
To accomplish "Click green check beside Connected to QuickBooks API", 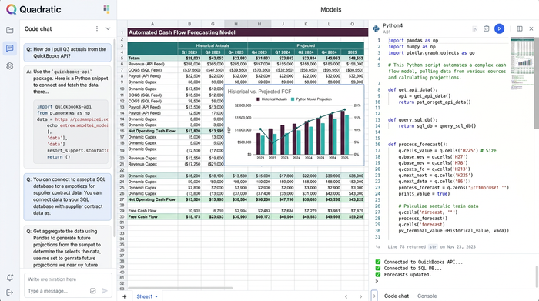I will (378, 262).
